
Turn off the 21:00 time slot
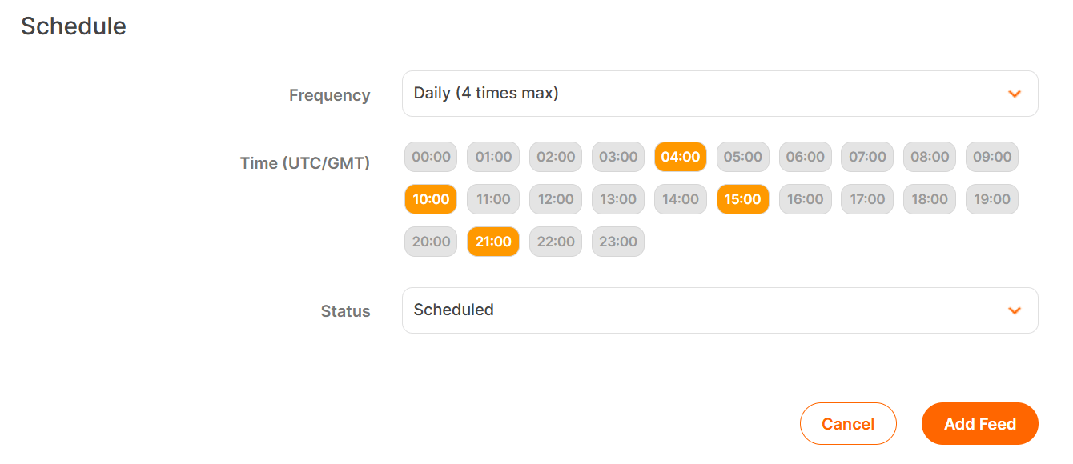click(492, 241)
